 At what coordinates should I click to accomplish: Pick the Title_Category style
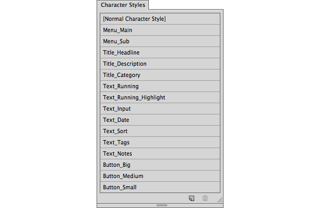[160, 75]
